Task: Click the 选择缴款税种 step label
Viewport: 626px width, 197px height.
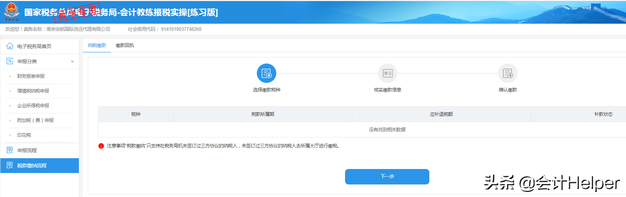Action: 267,90
